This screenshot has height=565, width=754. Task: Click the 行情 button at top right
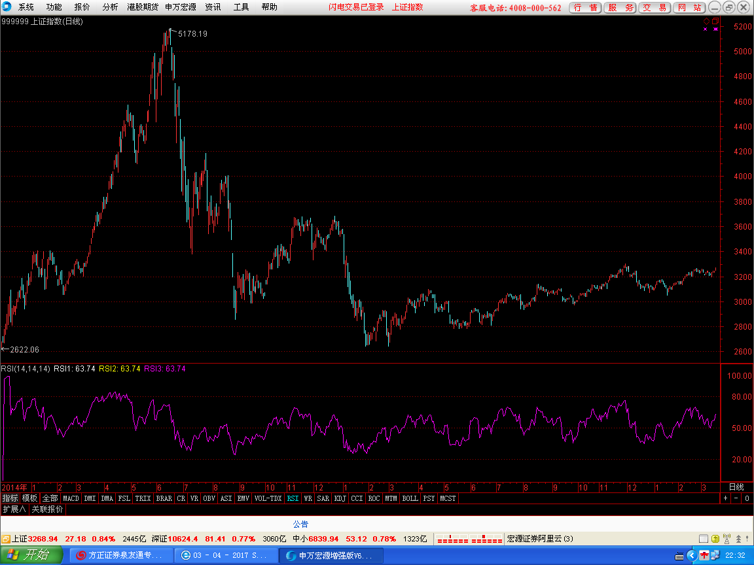pyautogui.click(x=585, y=7)
